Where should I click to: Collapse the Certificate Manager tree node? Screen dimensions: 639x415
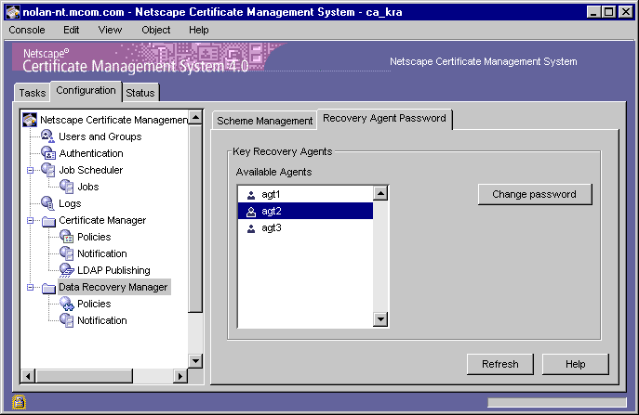[30, 220]
